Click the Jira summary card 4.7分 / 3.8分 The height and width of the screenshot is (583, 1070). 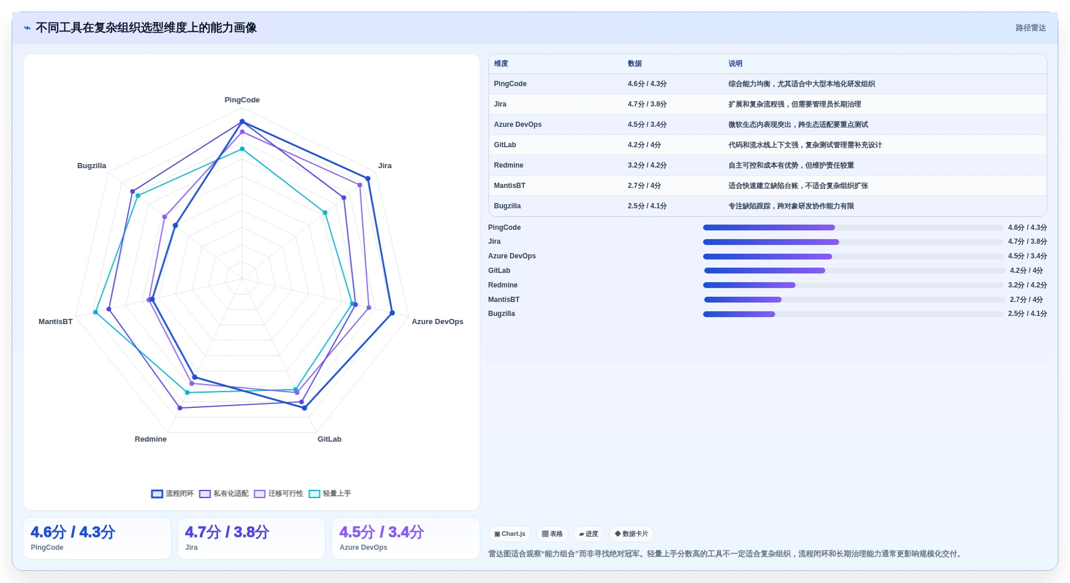tap(251, 538)
